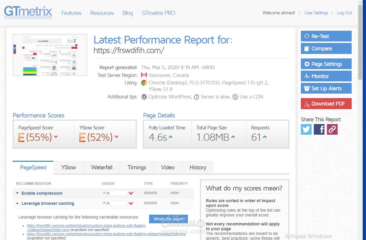The image size is (366, 240).
Task: Click the PRIORITY column header
Action: [x=179, y=184]
